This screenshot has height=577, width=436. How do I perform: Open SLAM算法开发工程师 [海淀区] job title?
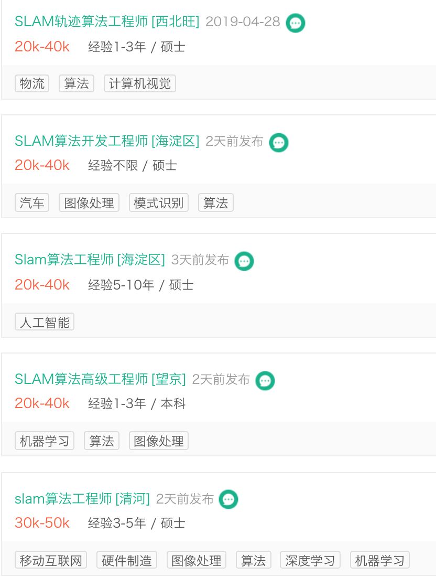click(x=107, y=141)
